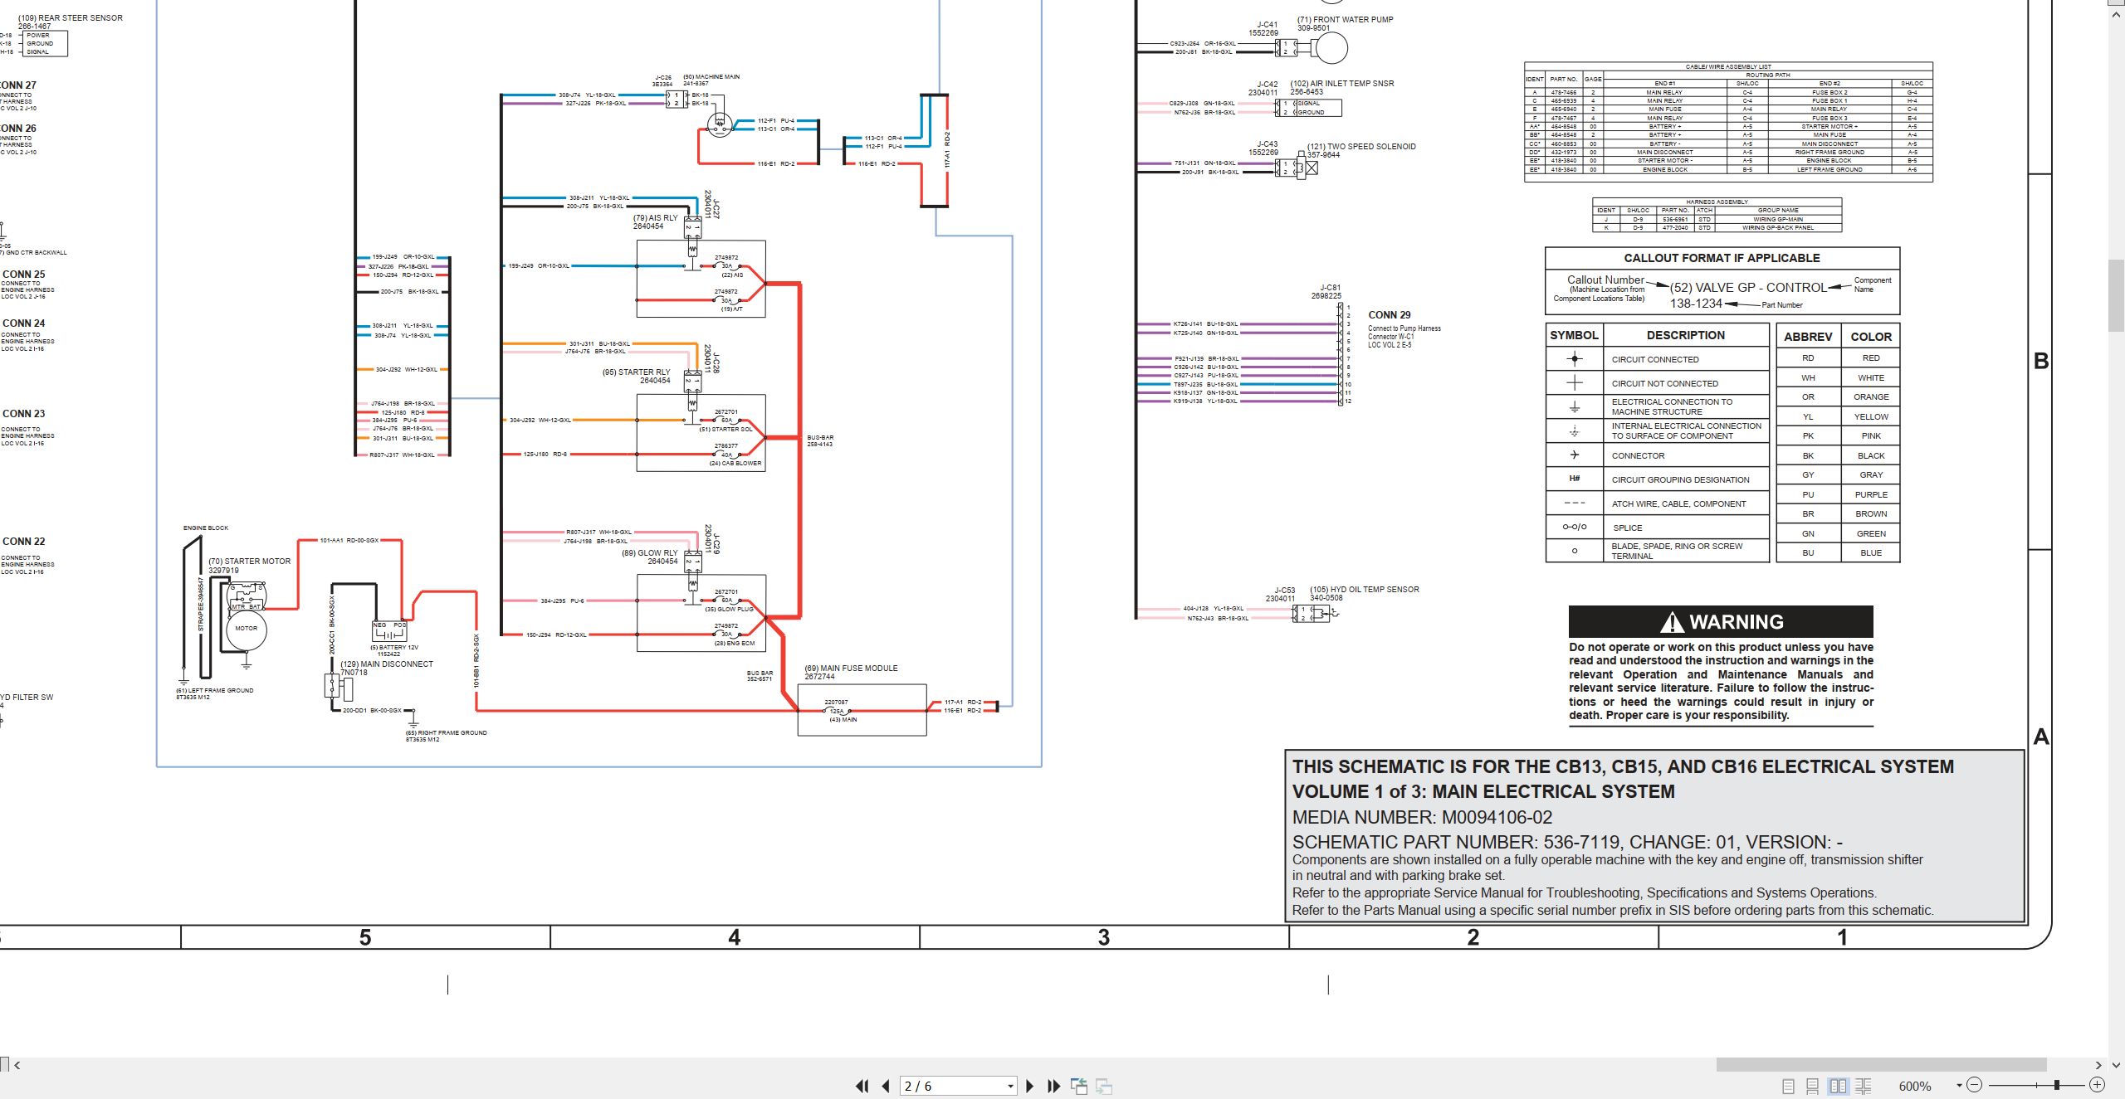This screenshot has width=2125, height=1099.
Task: Click the vertical scrollbar up arrow
Action: [2117, 14]
